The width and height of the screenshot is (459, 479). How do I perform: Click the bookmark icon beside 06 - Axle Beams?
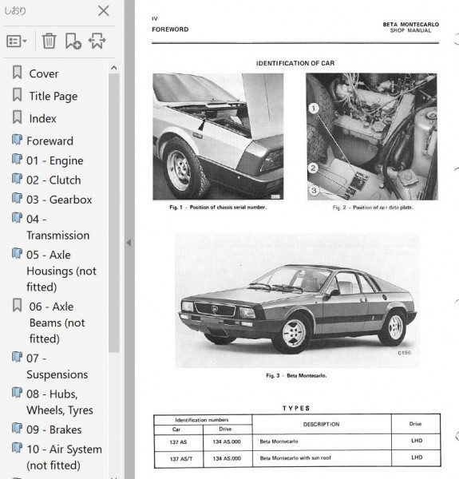tap(17, 306)
